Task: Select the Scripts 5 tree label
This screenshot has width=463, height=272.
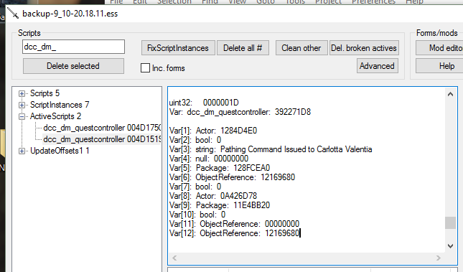Action: (45, 93)
